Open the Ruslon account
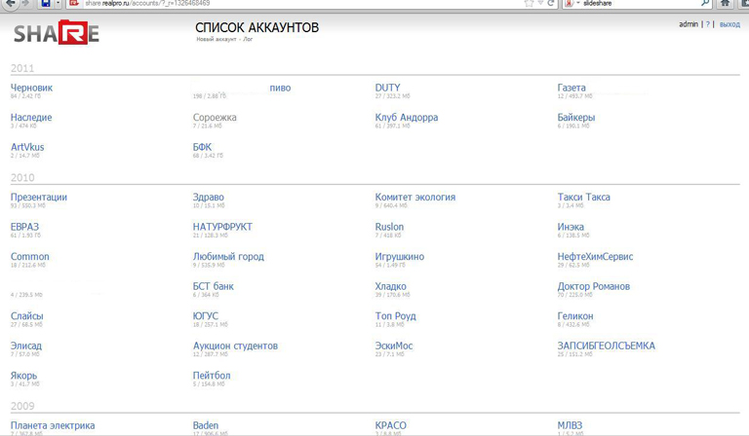This screenshot has height=436, width=749. click(389, 227)
